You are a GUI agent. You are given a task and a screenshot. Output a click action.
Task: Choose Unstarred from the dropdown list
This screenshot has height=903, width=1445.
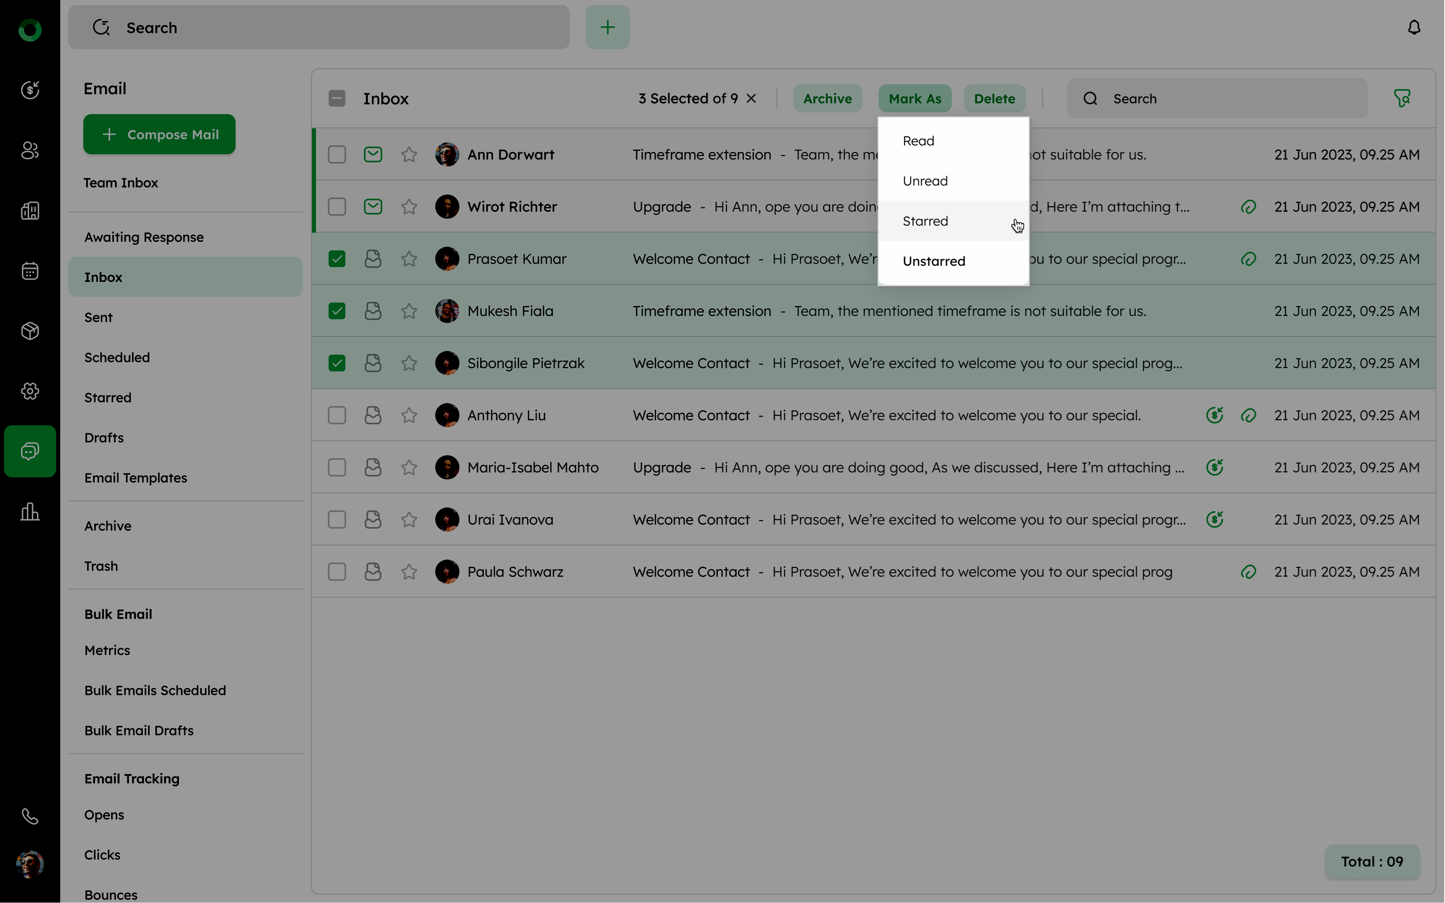pyautogui.click(x=933, y=261)
